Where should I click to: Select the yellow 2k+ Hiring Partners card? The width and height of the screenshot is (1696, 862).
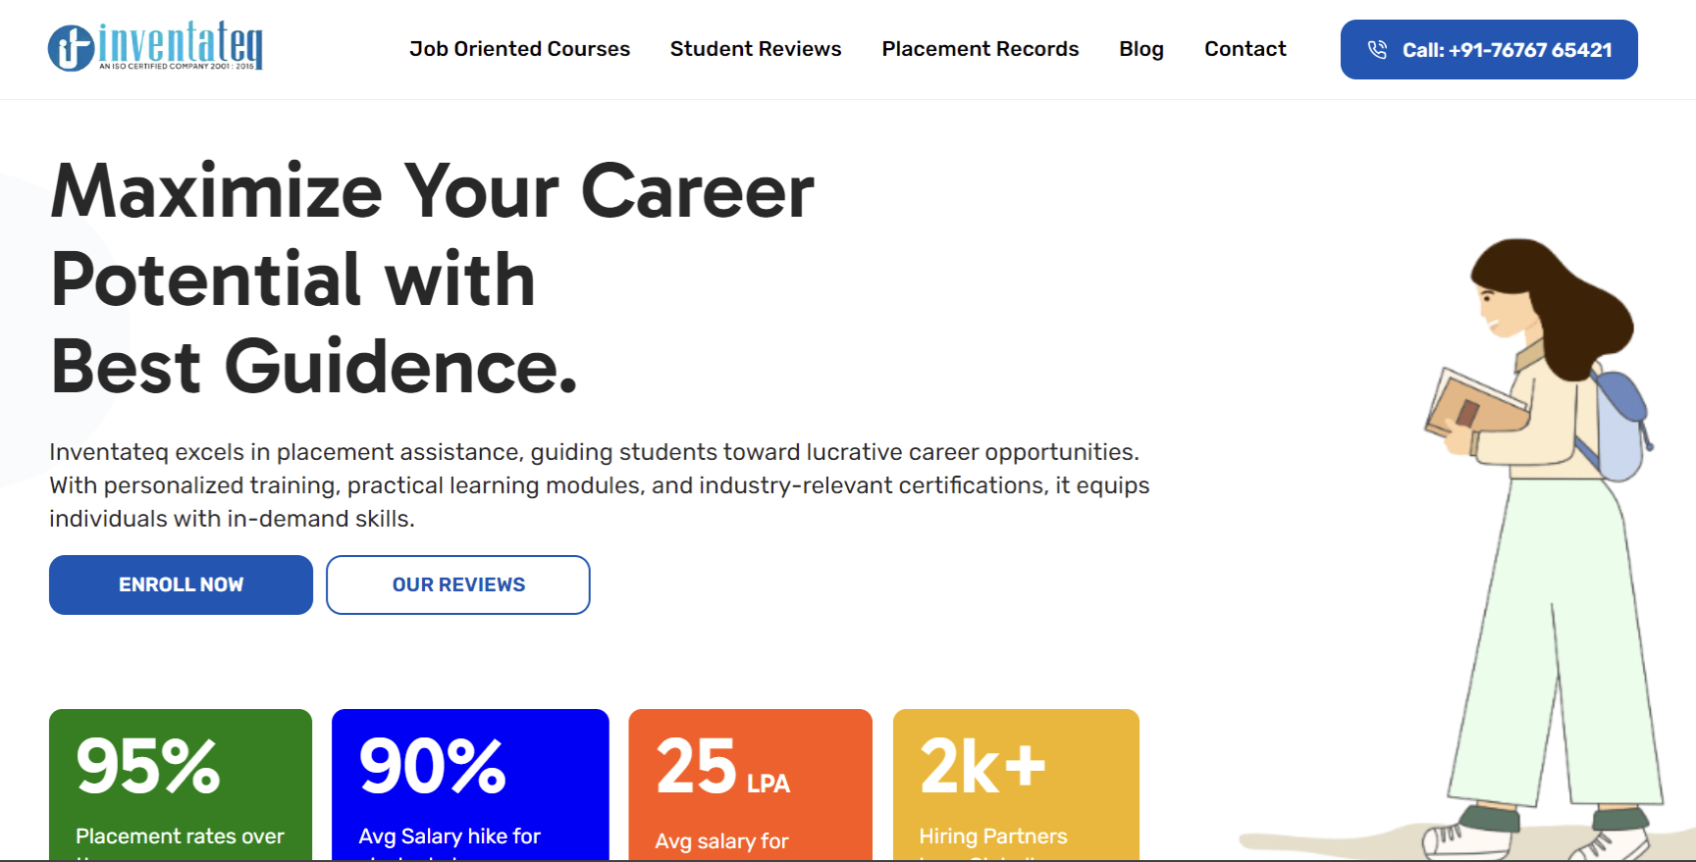[x=1016, y=785]
